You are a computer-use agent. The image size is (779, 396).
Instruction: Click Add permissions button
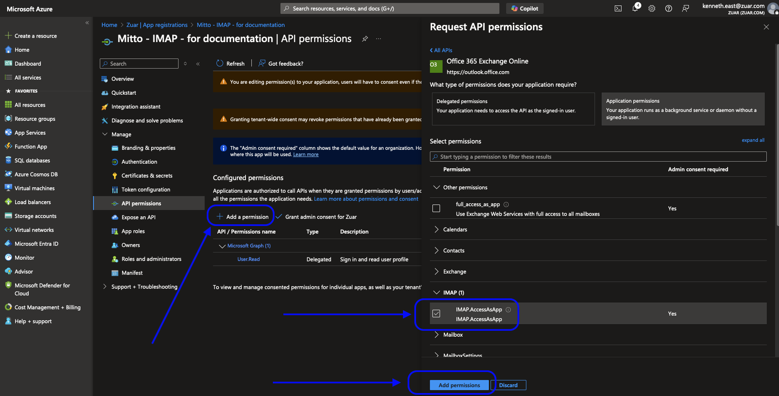[x=459, y=385]
